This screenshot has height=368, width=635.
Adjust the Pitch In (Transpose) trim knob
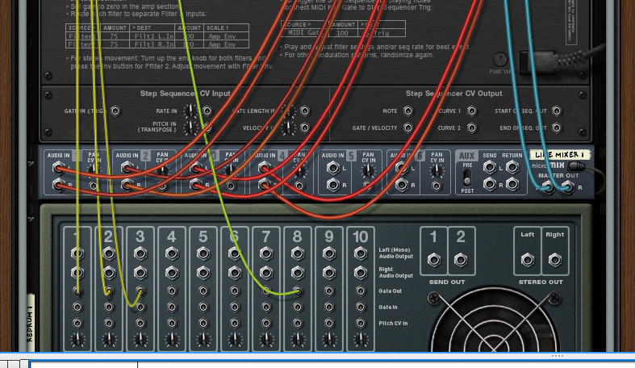click(190, 128)
